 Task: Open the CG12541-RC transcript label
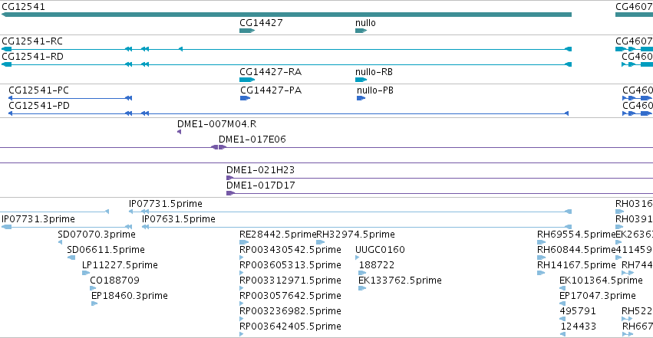coord(32,41)
